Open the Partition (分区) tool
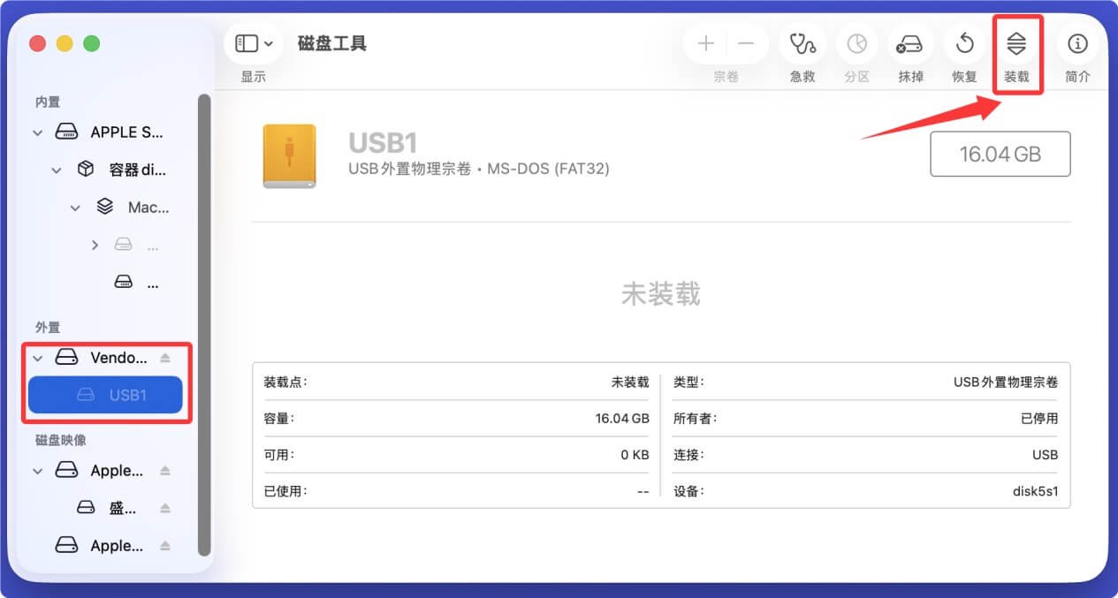This screenshot has height=598, width=1118. [x=856, y=42]
